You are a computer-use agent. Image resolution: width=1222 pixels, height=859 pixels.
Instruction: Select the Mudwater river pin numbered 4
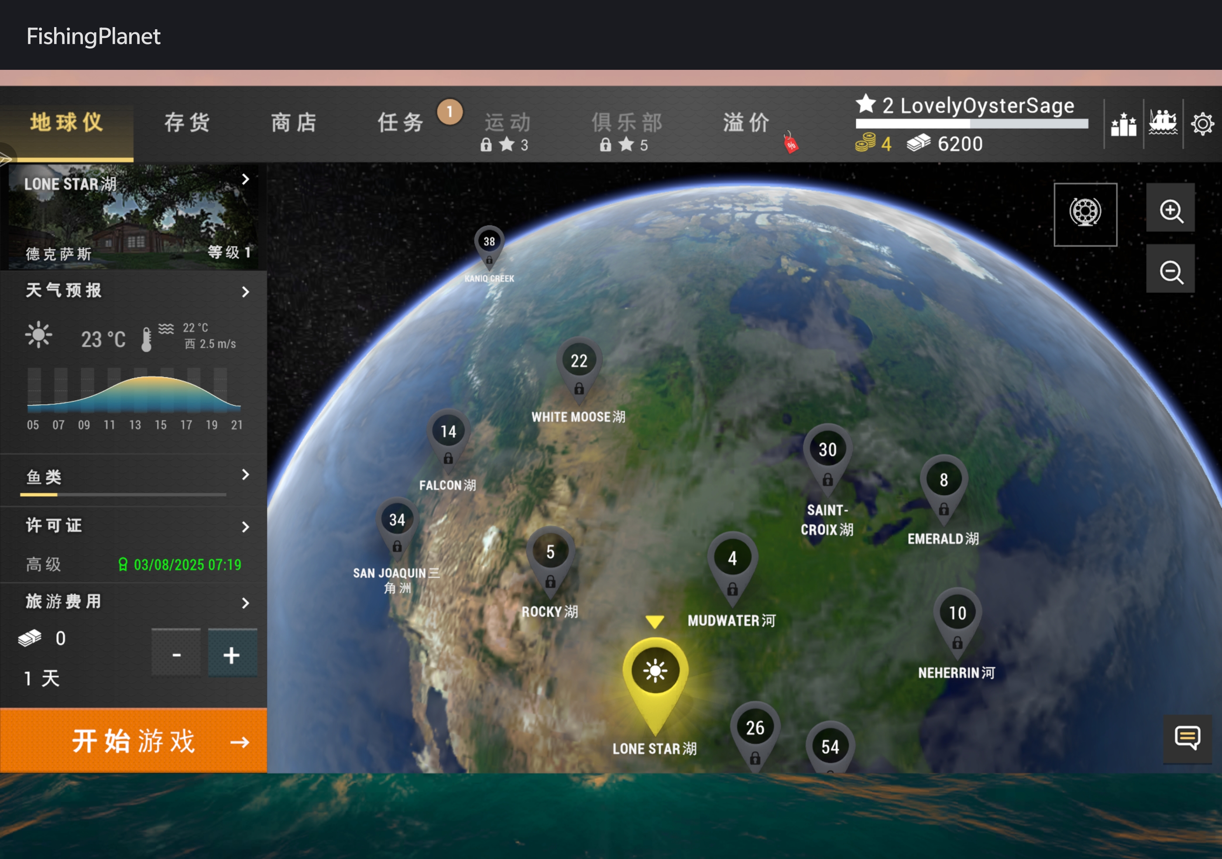[x=732, y=570]
